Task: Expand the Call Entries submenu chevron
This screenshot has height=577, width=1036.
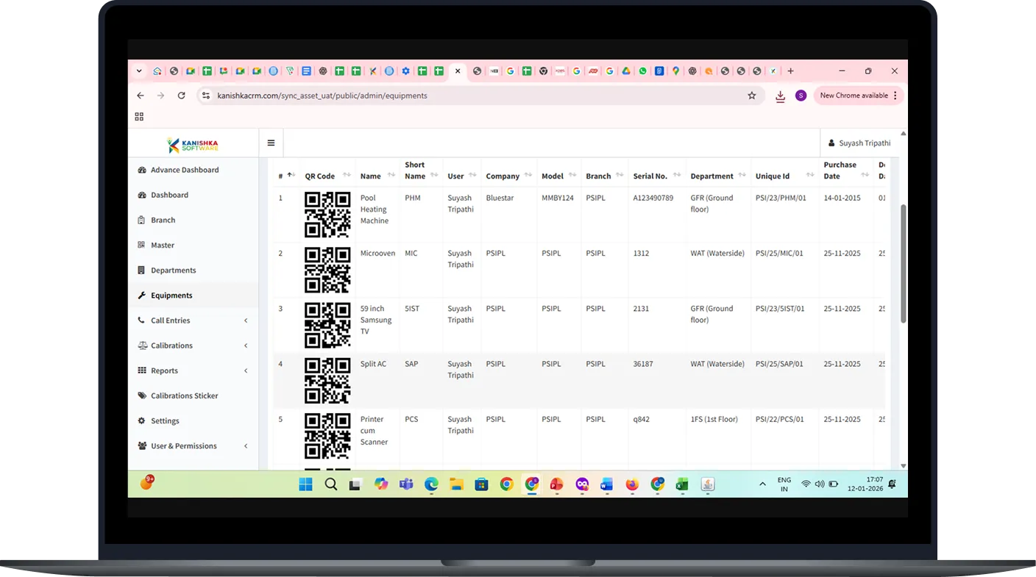Action: (x=246, y=320)
